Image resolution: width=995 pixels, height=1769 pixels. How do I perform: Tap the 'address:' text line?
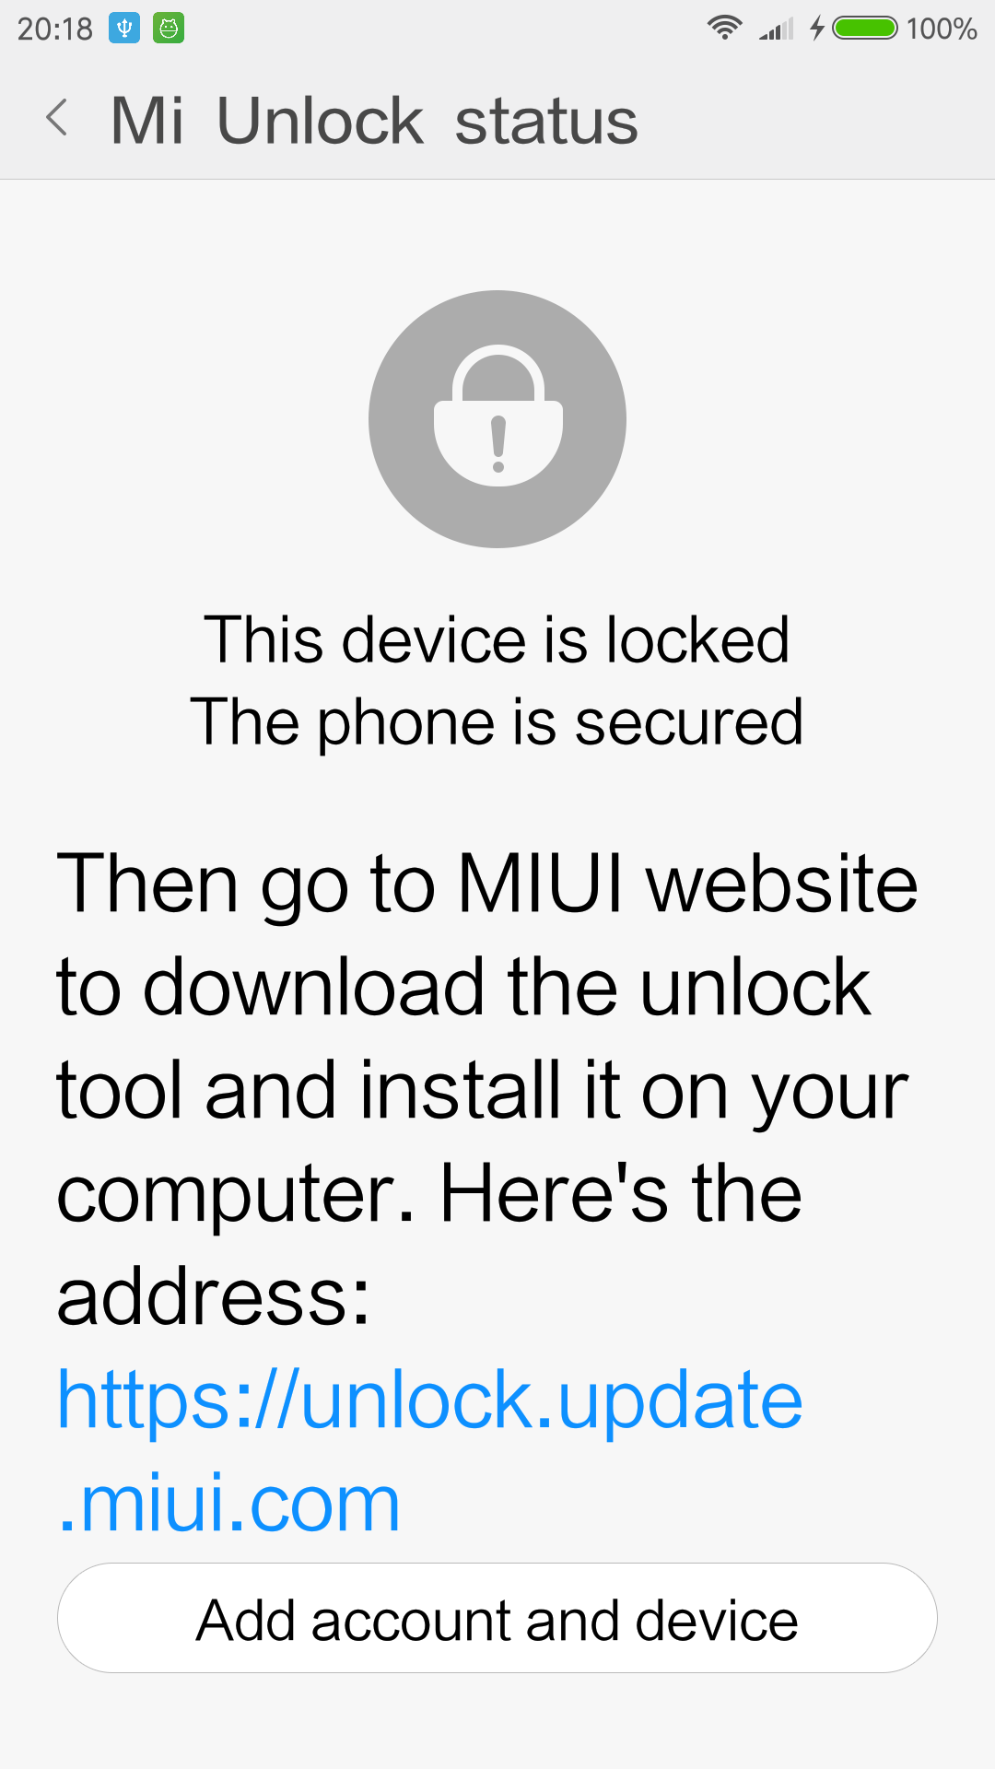214,1296
